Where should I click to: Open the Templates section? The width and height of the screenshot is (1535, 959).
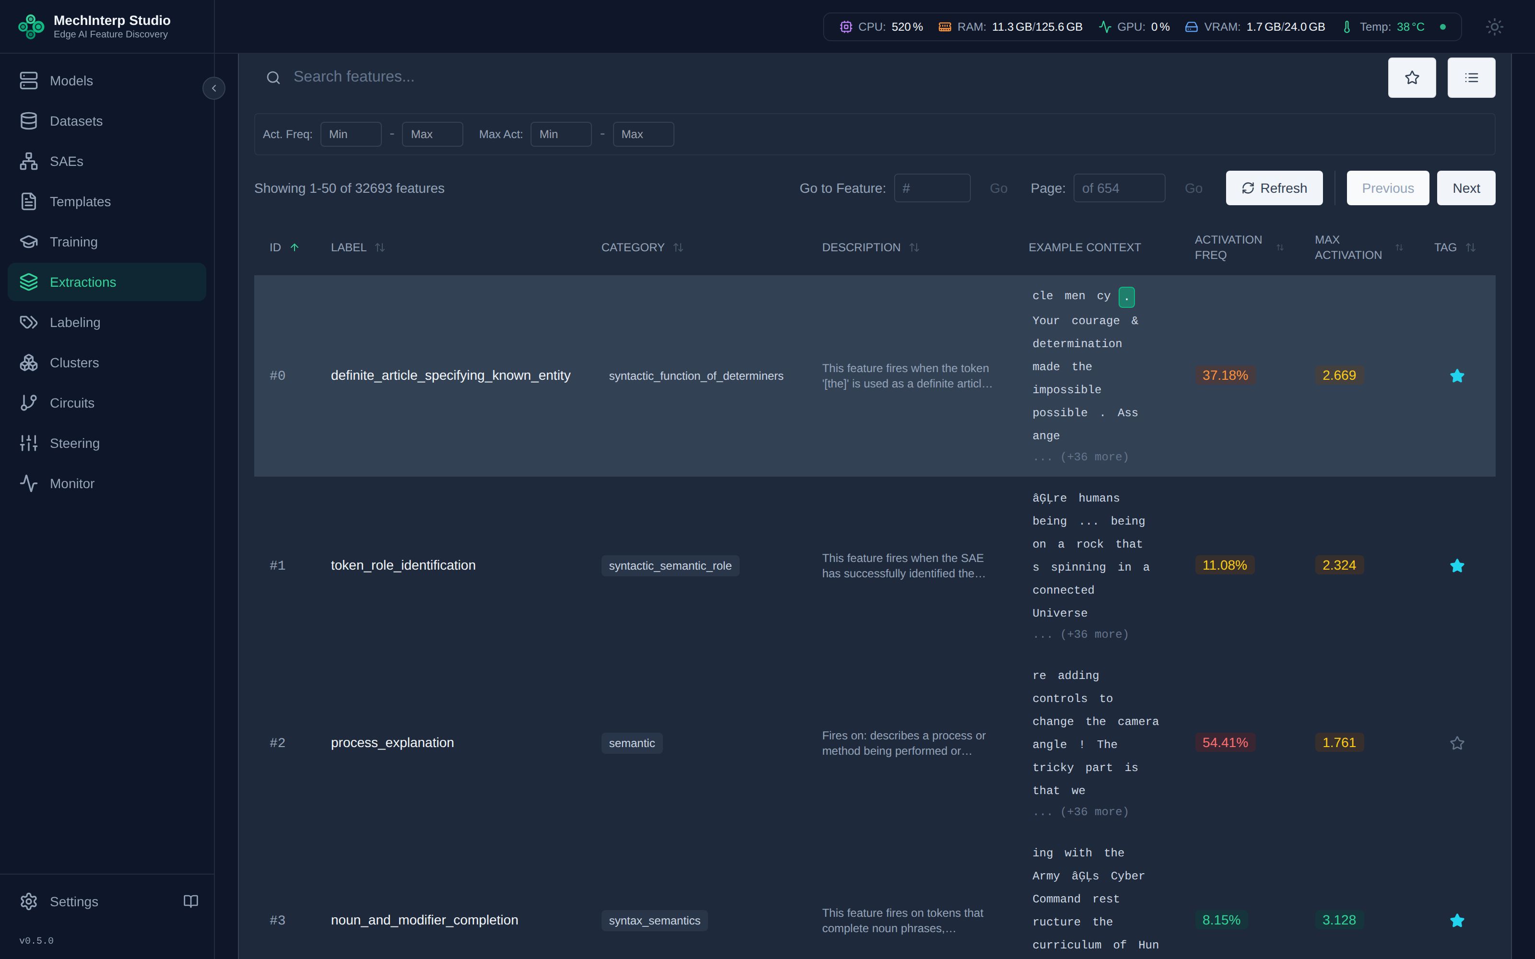point(106,202)
